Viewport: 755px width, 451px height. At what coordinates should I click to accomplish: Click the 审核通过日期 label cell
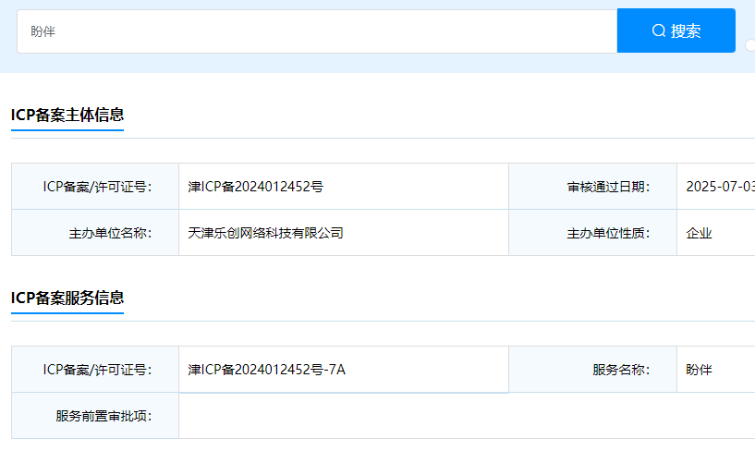(592, 187)
